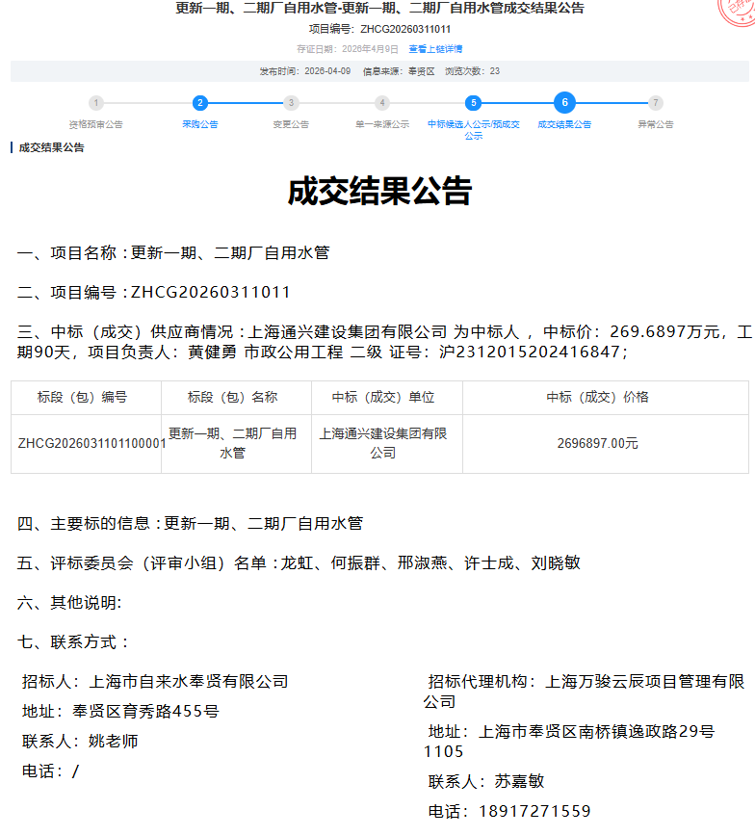The height and width of the screenshot is (836, 755).
Task: Click the agency phone number 18917271559
Action: pyautogui.click(x=534, y=812)
